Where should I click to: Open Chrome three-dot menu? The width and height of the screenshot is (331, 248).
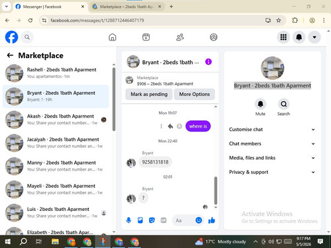click(324, 21)
